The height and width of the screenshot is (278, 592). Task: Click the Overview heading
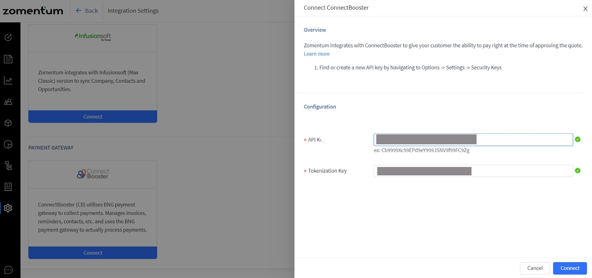[315, 30]
